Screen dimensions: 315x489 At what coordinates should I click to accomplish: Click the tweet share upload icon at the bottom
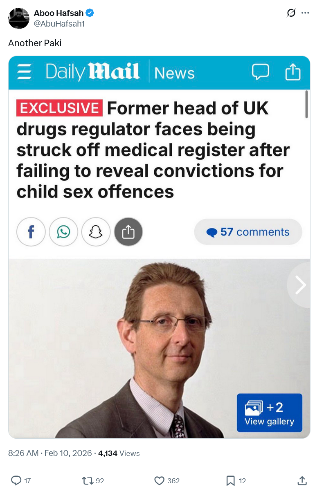[x=302, y=480]
